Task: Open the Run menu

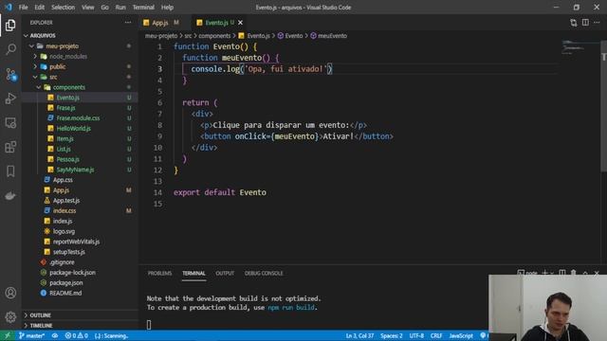Action: click(120, 7)
